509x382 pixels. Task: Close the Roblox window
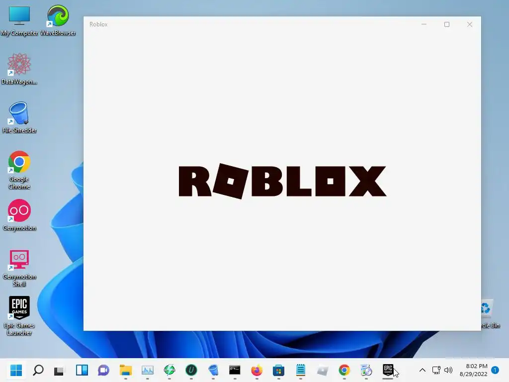coord(470,24)
